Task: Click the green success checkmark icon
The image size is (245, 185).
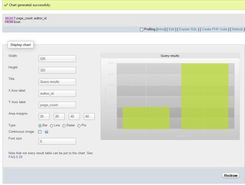Action: coord(6,5)
